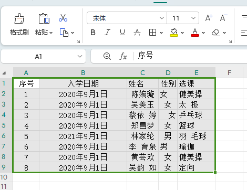The width and height of the screenshot is (247, 190).
Task: Click the formula bar input showing 序号
Action: click(x=191, y=56)
